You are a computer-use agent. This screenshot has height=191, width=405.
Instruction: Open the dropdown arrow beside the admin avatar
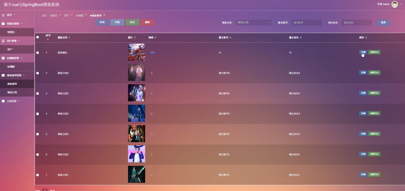pyautogui.click(x=401, y=4)
